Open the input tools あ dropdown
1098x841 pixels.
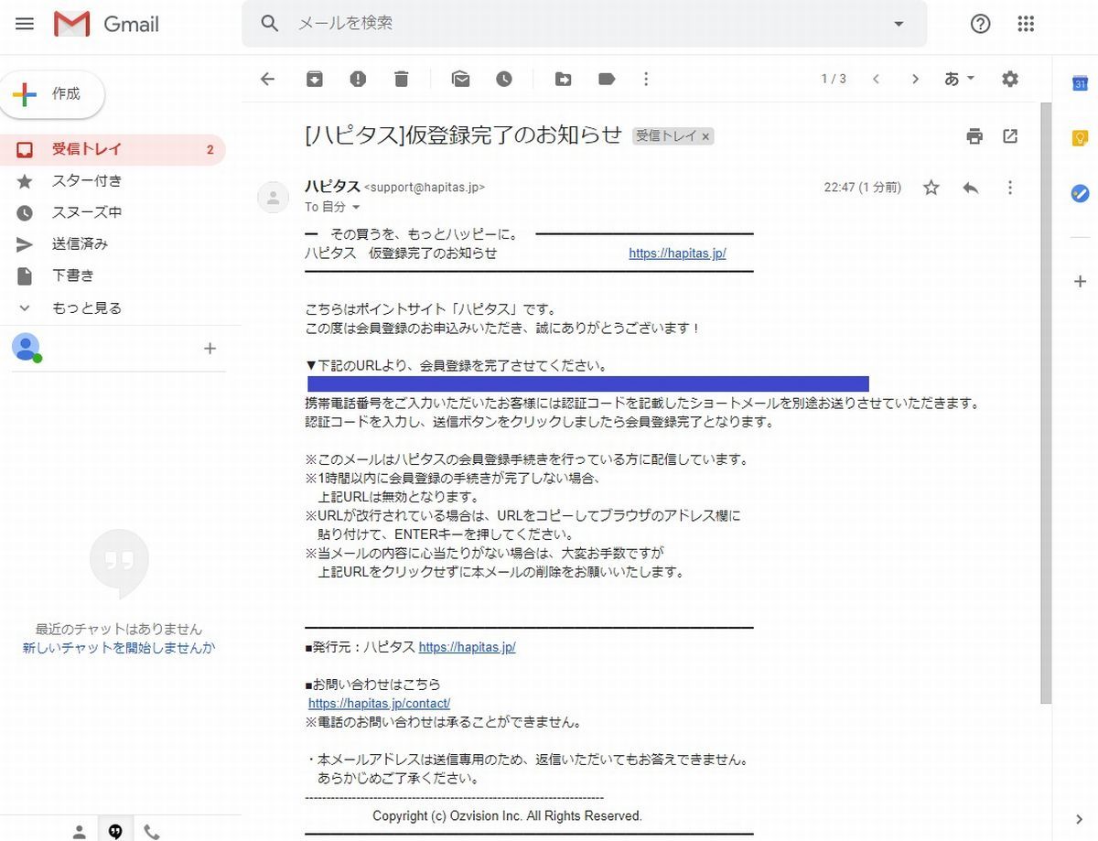point(960,80)
